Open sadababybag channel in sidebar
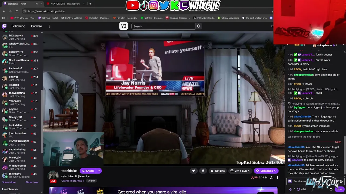This screenshot has height=194, width=346. 21,151
